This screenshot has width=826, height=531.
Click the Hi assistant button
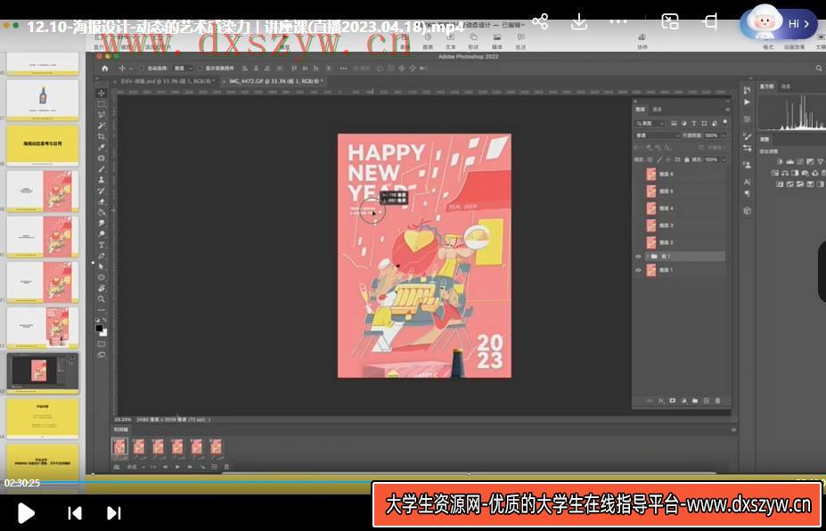(779, 23)
